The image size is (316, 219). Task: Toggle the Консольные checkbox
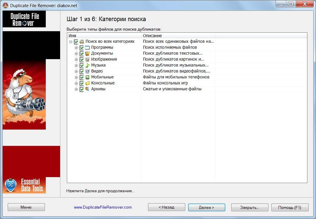(82, 83)
